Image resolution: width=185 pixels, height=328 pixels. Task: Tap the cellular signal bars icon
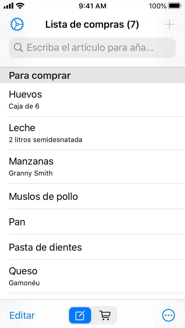click(x=9, y=6)
